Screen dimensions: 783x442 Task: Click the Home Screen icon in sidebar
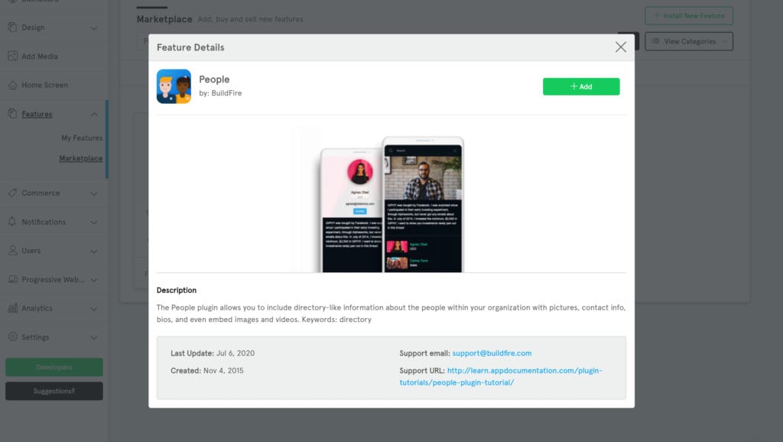12,85
